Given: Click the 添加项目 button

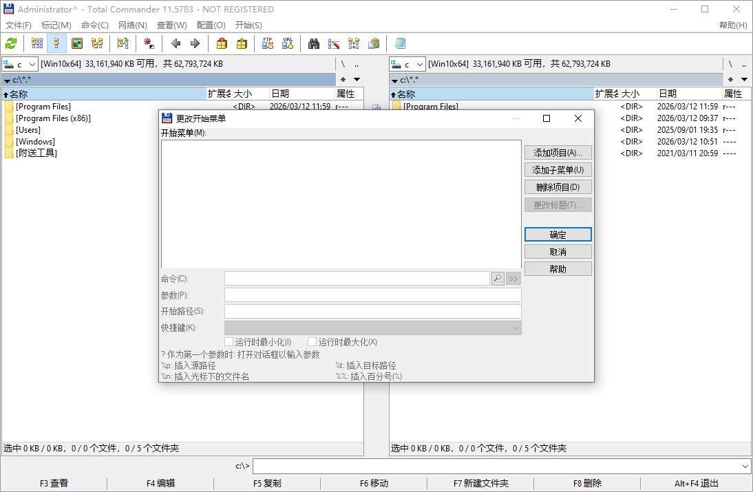Looking at the screenshot, I should click(x=558, y=152).
